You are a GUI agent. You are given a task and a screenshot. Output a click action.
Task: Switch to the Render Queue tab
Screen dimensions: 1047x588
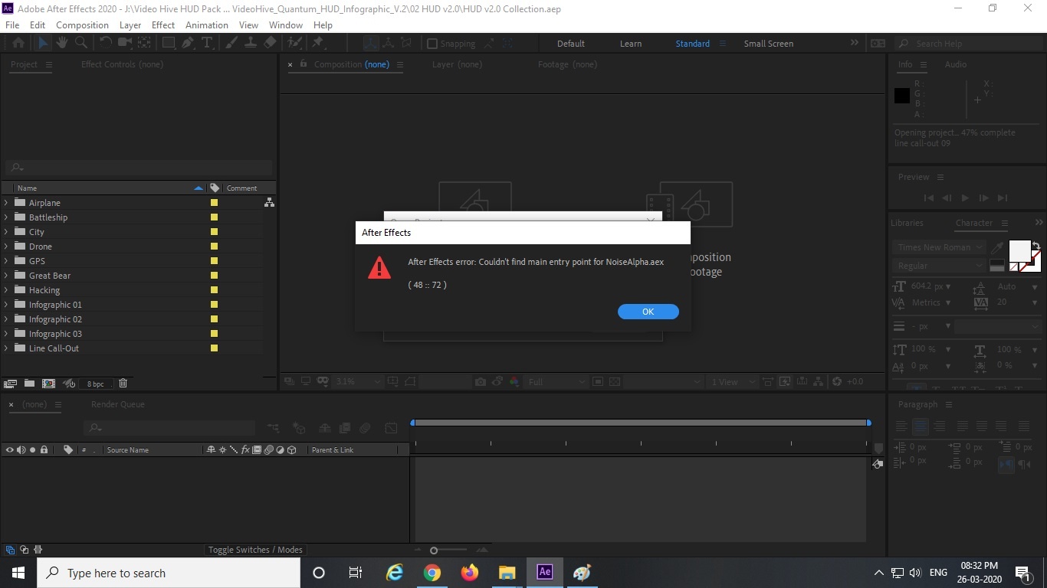coord(117,404)
